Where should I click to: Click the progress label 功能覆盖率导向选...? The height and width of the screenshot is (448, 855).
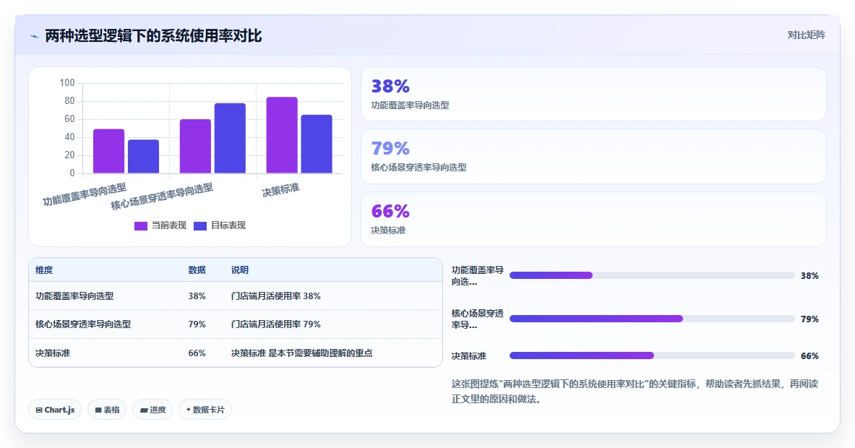coord(478,276)
